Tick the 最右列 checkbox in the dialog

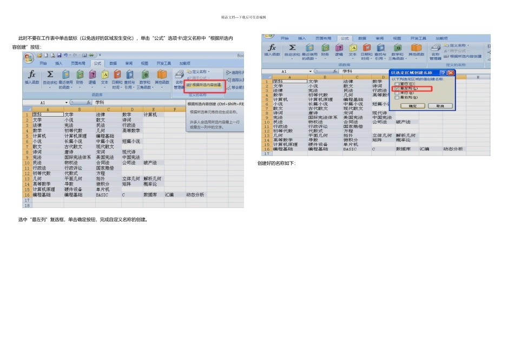coord(397,98)
